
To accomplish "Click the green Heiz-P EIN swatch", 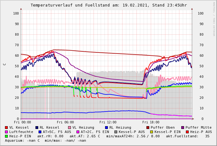I will point(7,136).
